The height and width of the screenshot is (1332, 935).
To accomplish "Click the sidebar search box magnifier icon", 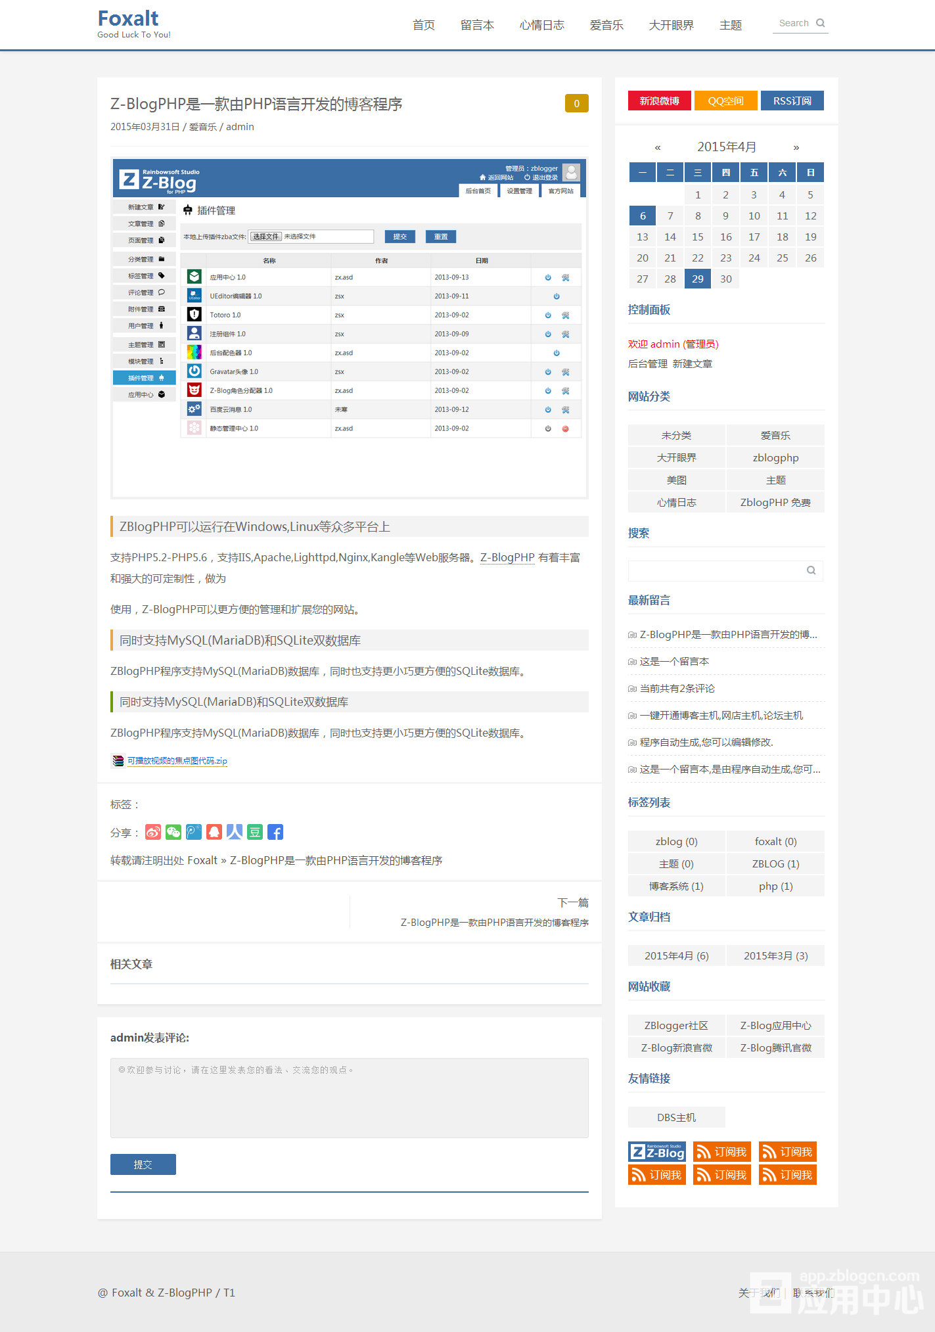I will (811, 570).
